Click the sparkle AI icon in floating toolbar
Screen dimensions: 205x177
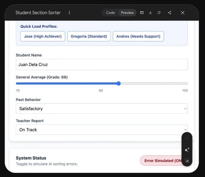pos(187,150)
